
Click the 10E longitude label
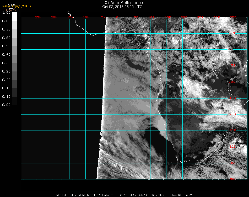click(x=151, y=18)
